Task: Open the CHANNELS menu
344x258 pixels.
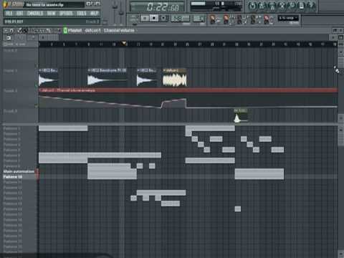Action: coord(35,13)
